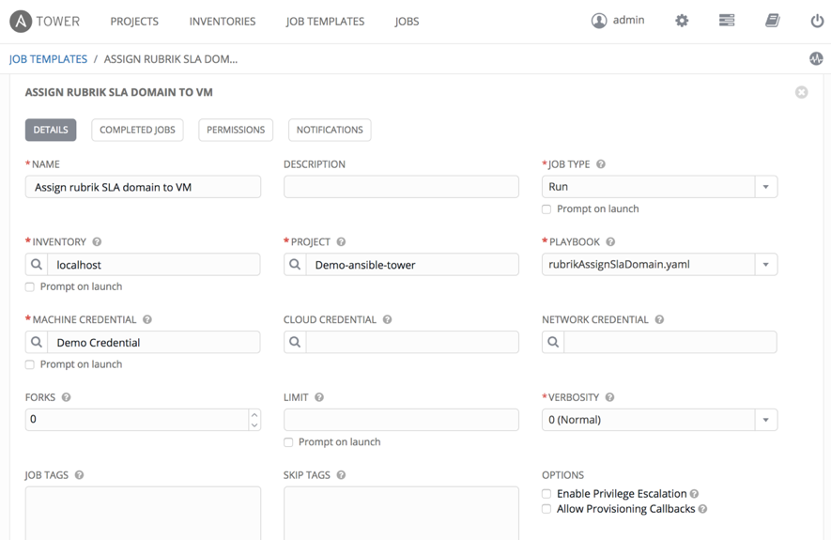Image resolution: width=831 pixels, height=540 pixels.
Task: Open the portal mode stacked-bars icon
Action: [727, 20]
